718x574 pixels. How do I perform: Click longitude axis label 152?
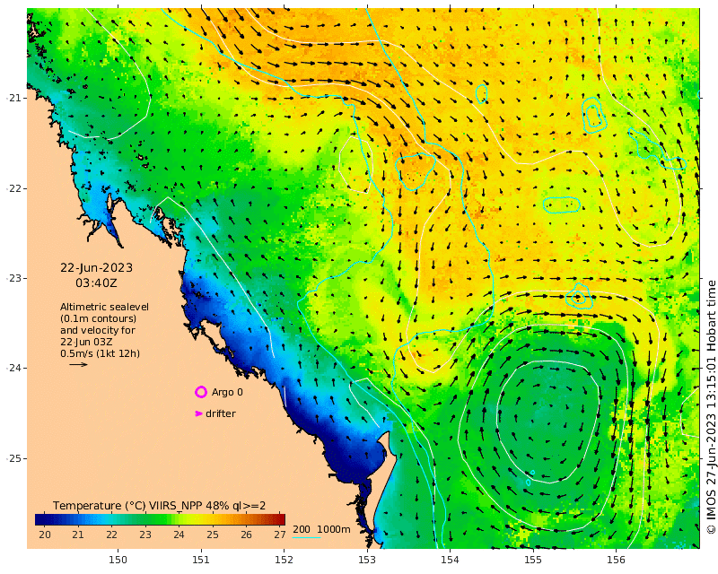284,560
